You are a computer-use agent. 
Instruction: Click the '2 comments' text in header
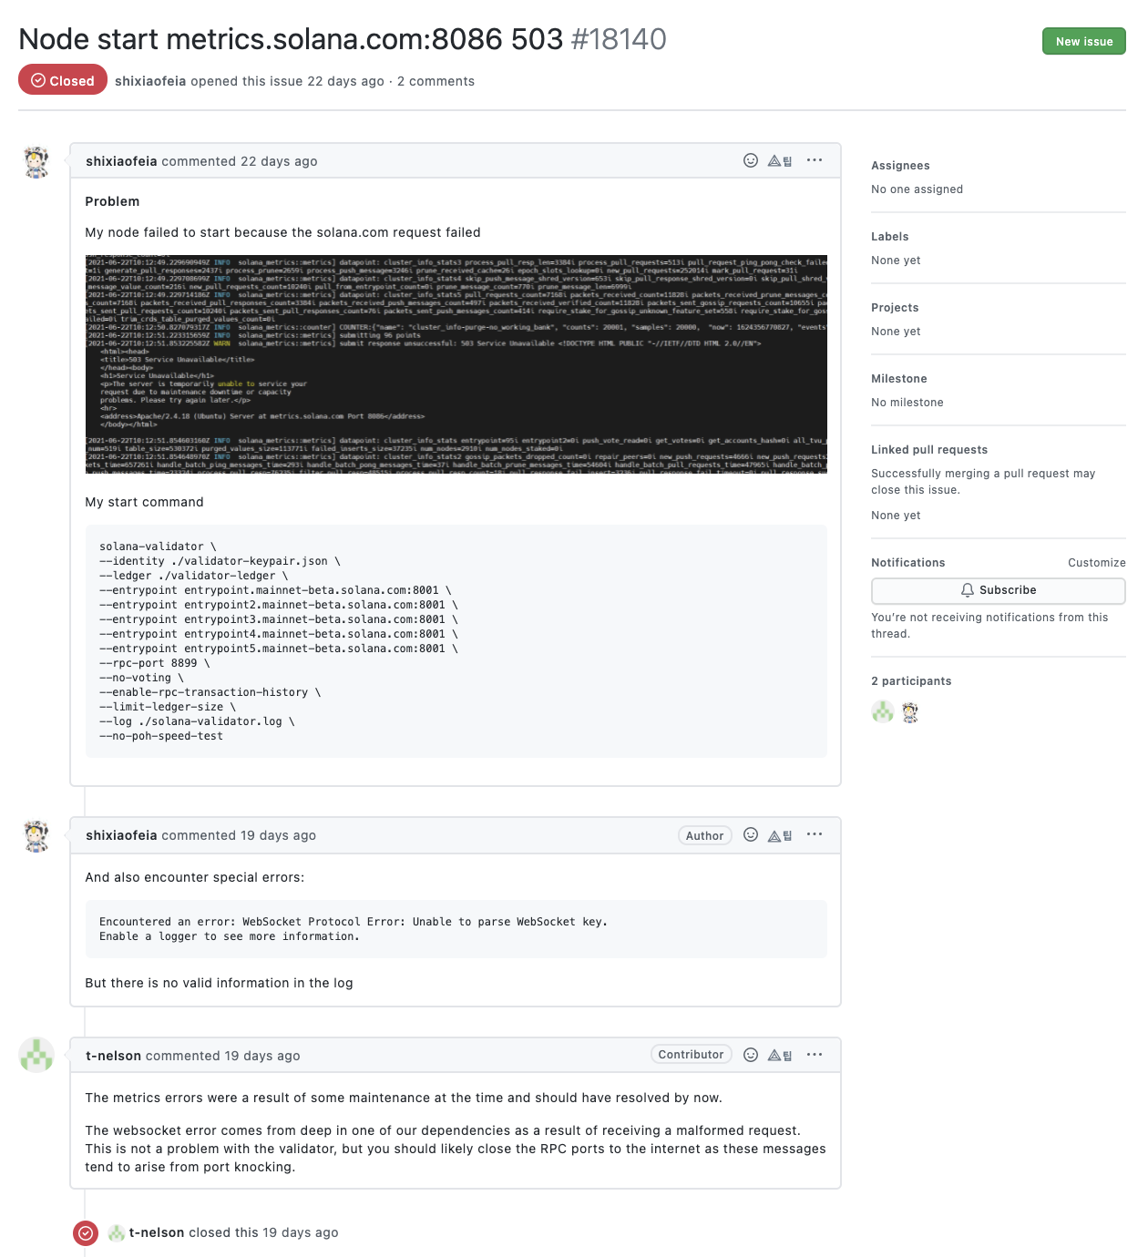(436, 81)
